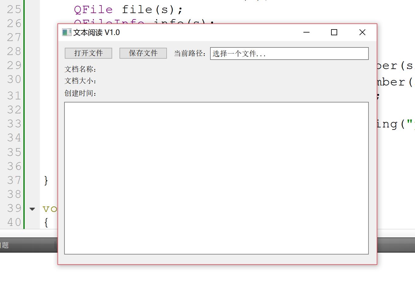The height and width of the screenshot is (284, 415).
Task: Click the 保存文件 button
Action: pos(143,53)
